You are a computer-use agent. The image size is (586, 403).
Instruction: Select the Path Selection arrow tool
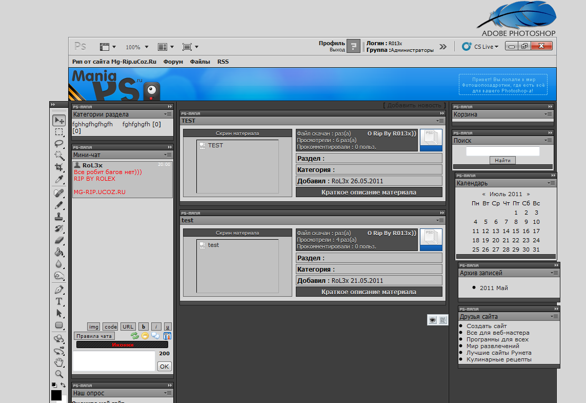point(59,313)
